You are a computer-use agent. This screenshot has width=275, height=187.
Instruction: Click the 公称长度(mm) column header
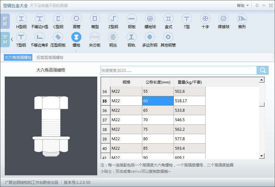point(158,82)
